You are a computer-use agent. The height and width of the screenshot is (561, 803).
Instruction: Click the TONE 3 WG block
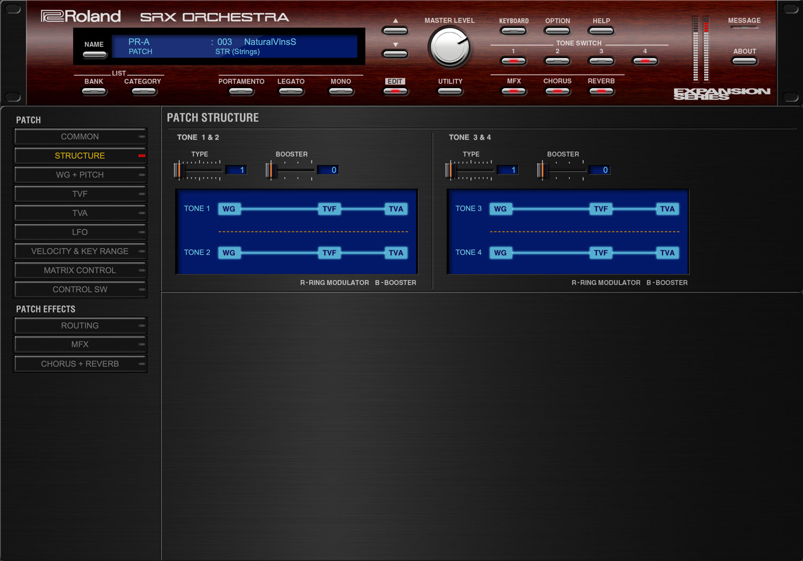pos(501,209)
